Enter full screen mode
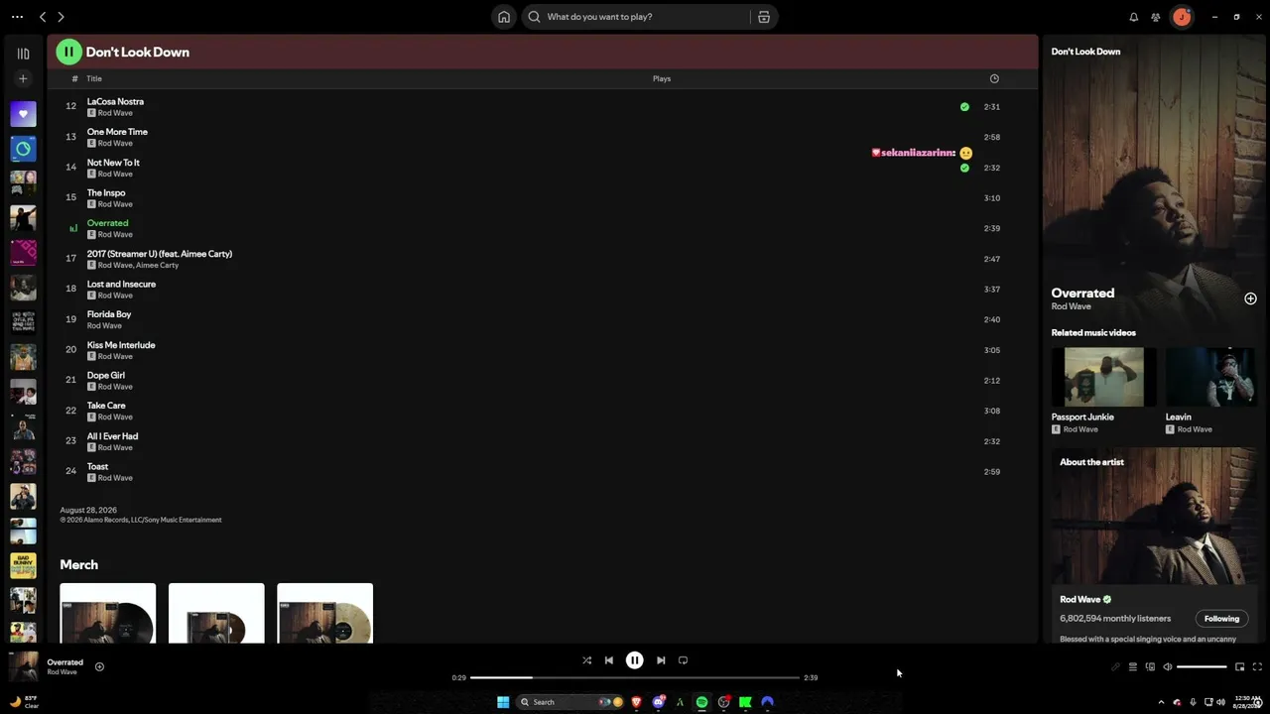1270x714 pixels. coord(1257,666)
